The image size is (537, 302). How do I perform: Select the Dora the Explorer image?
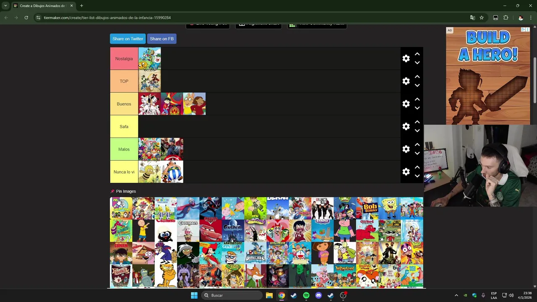tap(322, 253)
